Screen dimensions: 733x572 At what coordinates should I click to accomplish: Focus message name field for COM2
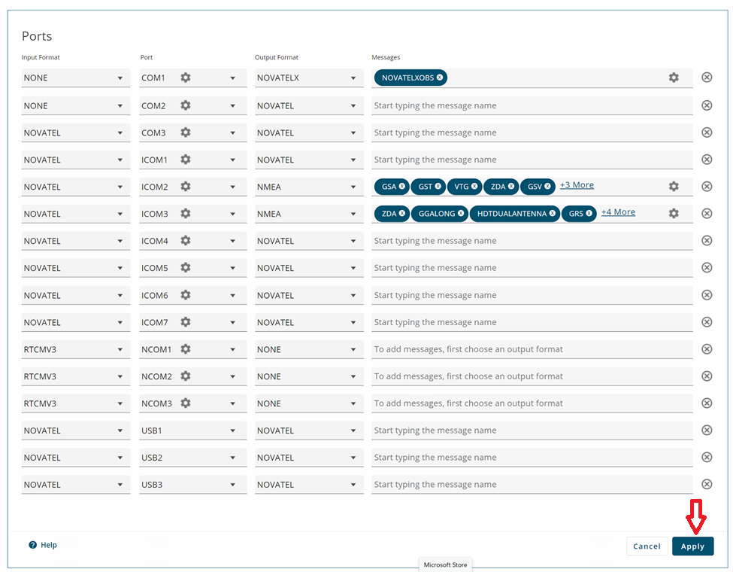[x=532, y=106]
